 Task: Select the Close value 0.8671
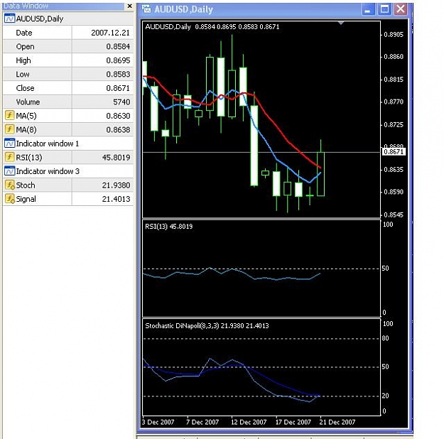(118, 88)
